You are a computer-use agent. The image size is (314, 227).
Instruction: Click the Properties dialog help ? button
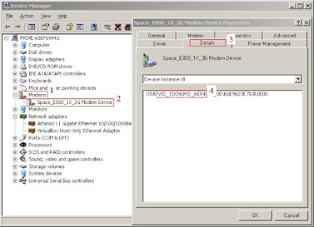point(298,23)
